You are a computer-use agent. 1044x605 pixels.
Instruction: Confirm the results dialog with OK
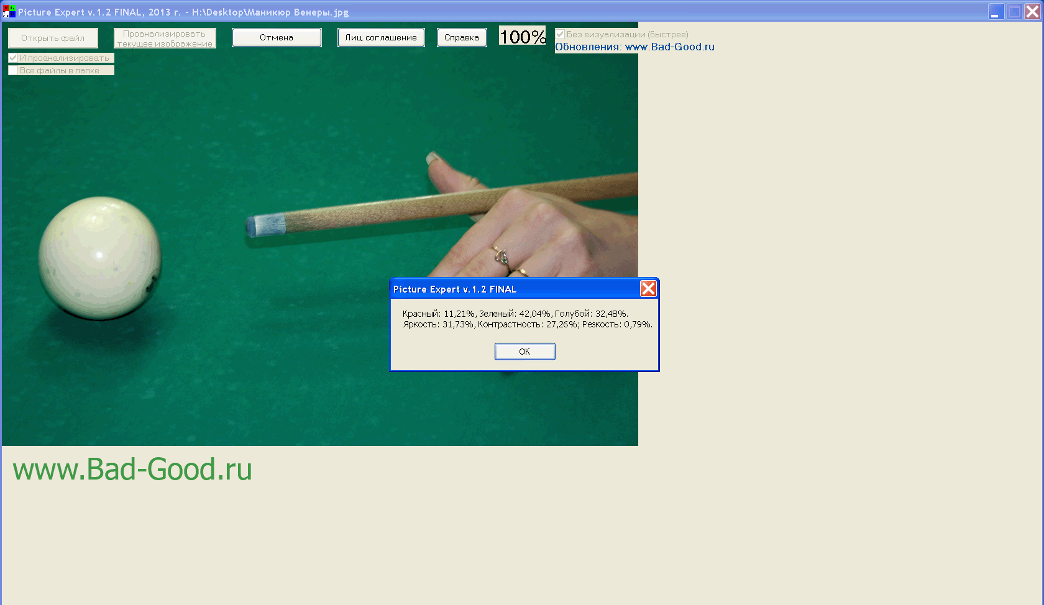(x=524, y=352)
